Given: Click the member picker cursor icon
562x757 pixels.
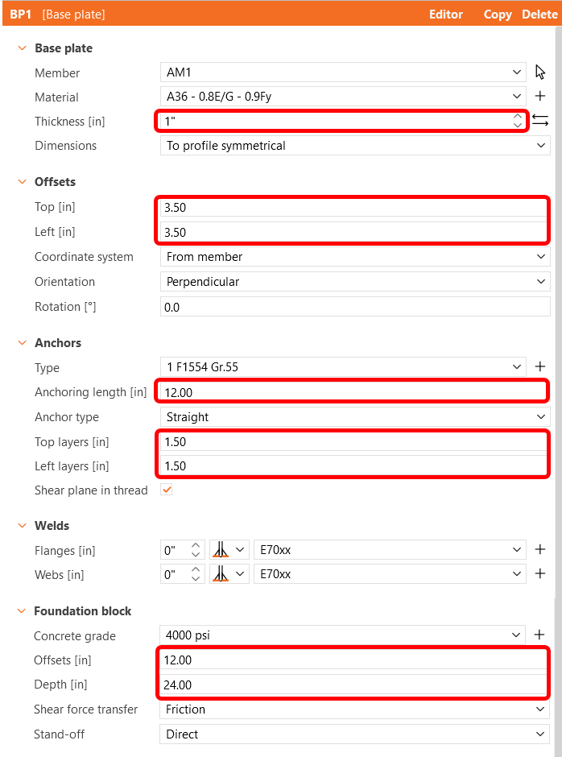Looking at the screenshot, I should tap(540, 72).
